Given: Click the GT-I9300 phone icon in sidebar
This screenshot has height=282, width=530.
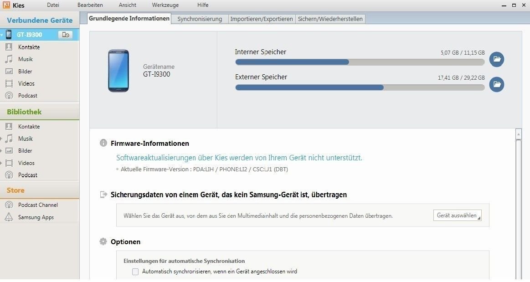Looking at the screenshot, I should point(9,35).
